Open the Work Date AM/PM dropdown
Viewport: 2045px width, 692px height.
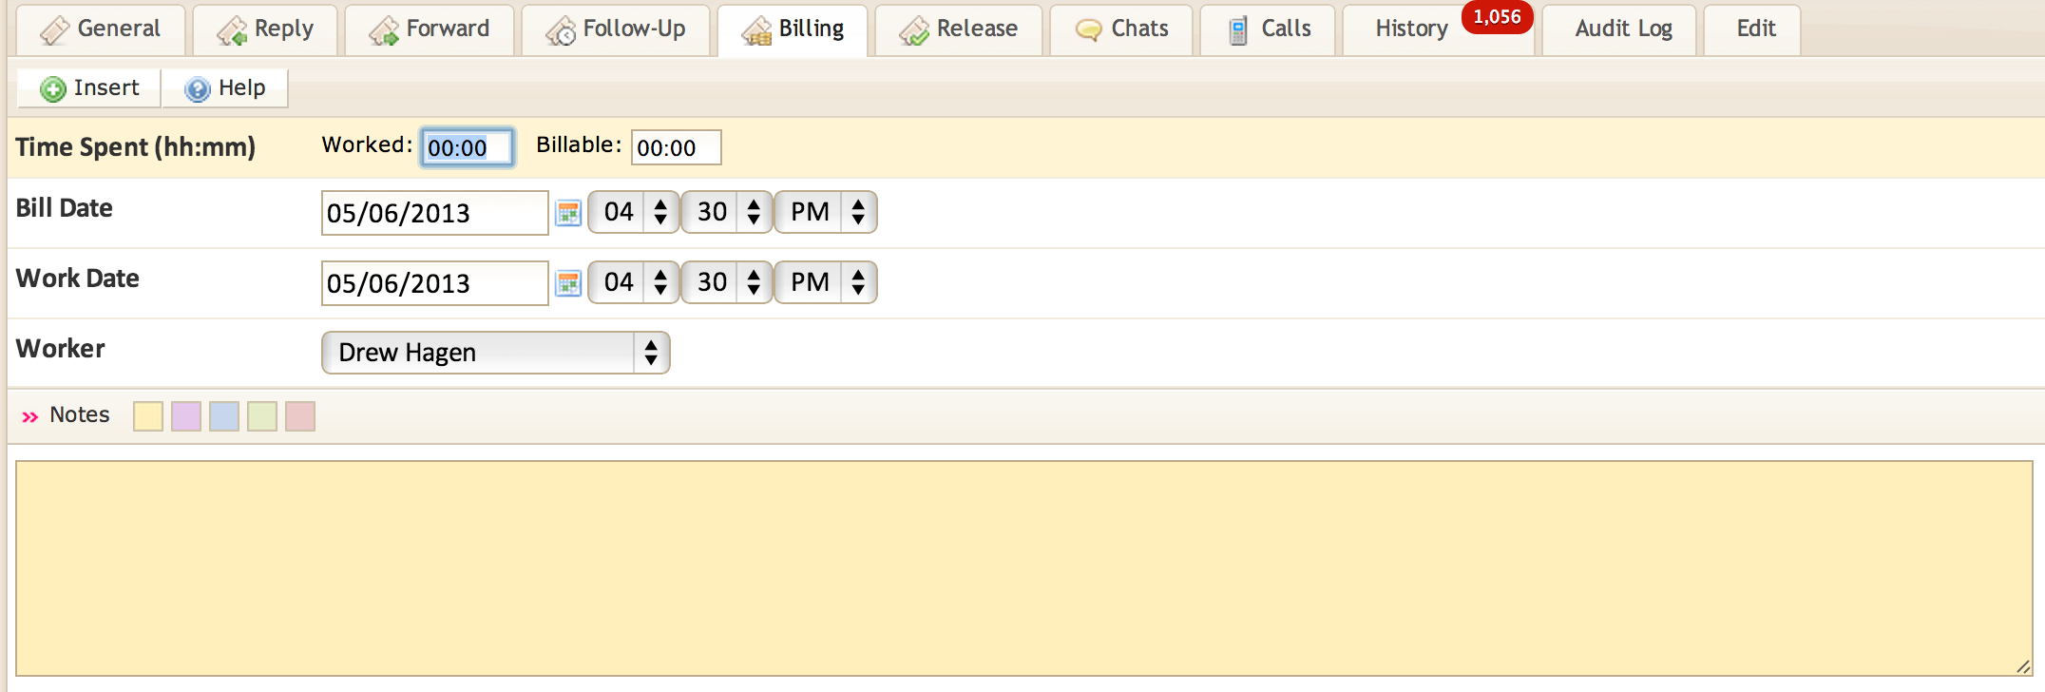(x=825, y=282)
